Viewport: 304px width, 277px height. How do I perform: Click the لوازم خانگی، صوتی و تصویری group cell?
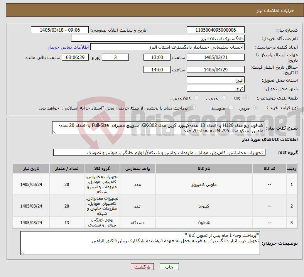click(x=102, y=223)
